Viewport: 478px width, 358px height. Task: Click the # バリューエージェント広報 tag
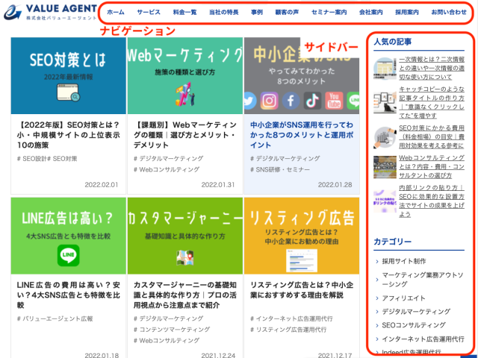pyautogui.click(x=55, y=318)
